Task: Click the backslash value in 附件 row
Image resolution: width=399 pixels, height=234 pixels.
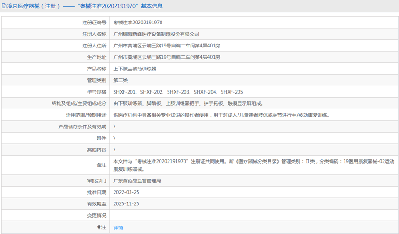Action: tap(114, 138)
